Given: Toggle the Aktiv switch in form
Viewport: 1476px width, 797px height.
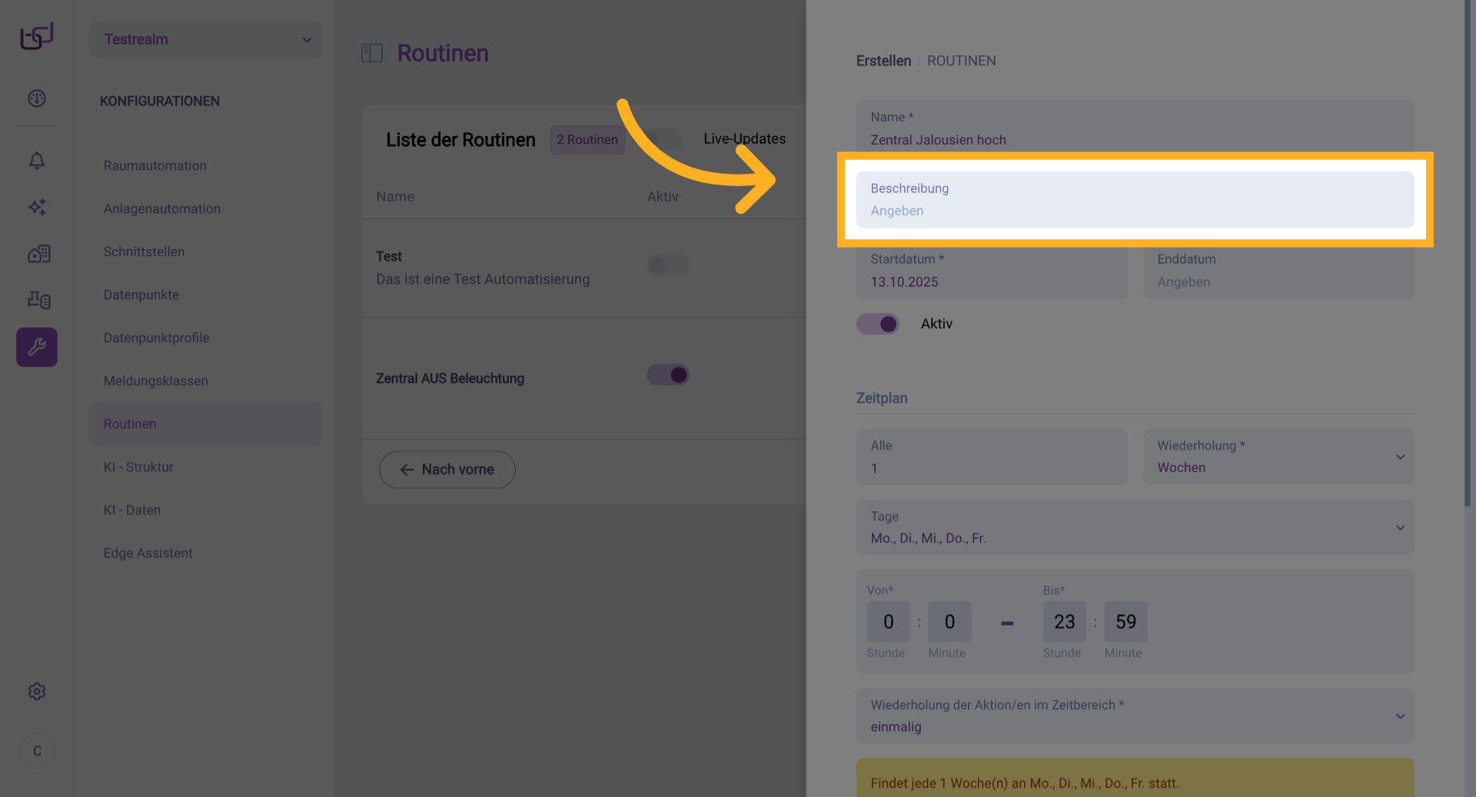Looking at the screenshot, I should (x=878, y=324).
